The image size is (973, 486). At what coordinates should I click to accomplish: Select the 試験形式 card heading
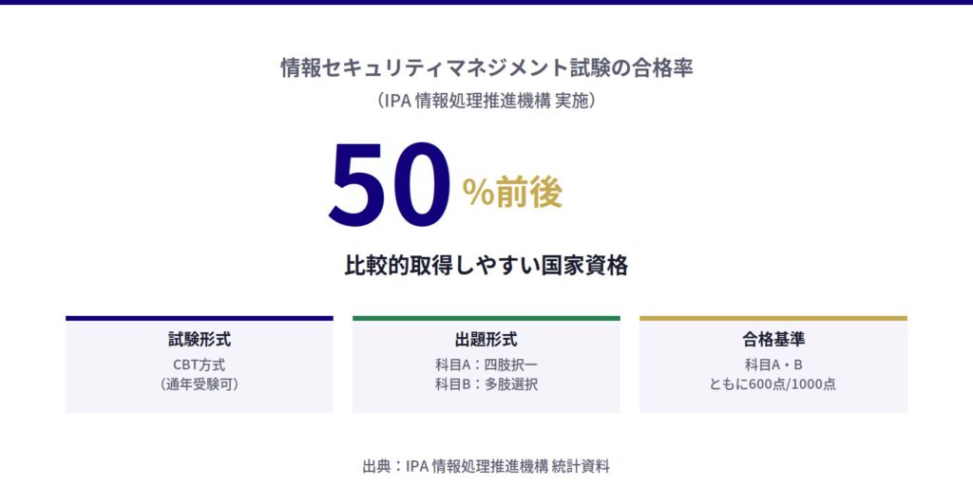point(200,340)
